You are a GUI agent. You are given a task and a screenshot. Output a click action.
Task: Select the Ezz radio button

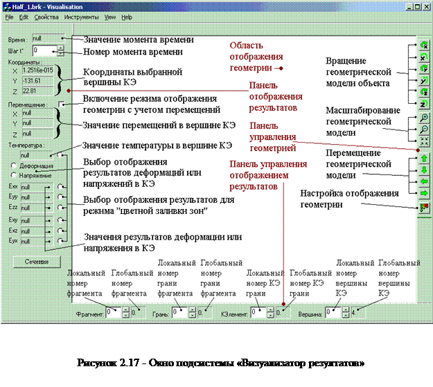(x=60, y=207)
